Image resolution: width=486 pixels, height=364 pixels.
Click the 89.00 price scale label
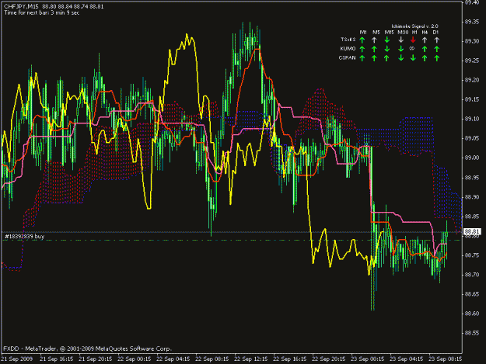(x=472, y=158)
